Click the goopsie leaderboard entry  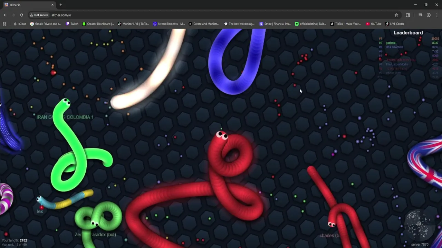pos(391,43)
